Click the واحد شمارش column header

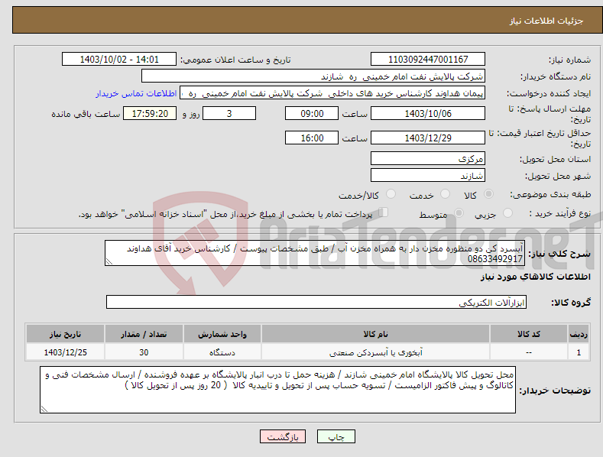point(222,334)
